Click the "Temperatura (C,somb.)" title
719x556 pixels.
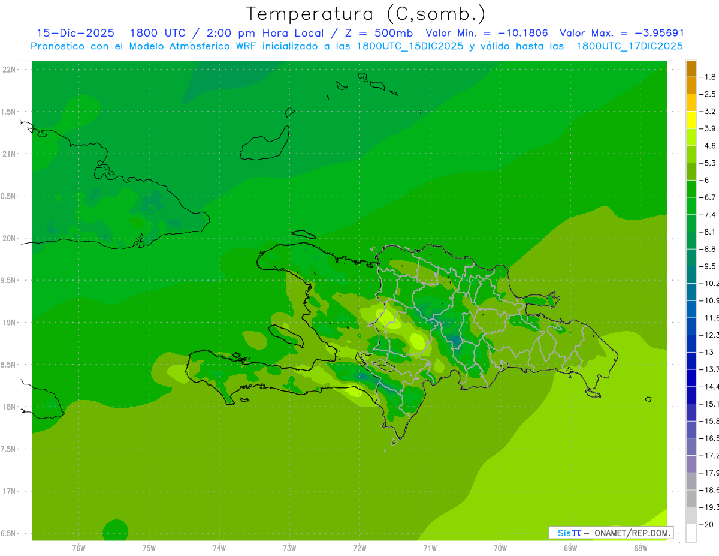coord(366,14)
